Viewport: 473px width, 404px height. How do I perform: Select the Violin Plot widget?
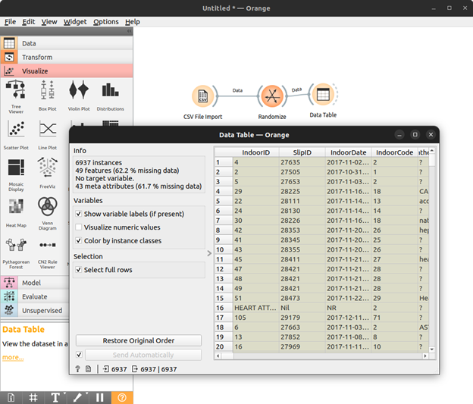[79, 96]
